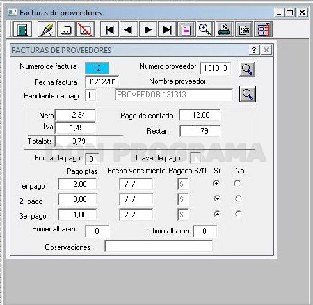Open the magnifier zoom search toolbar icon
Image resolution: width=313 pixels, height=305 pixels.
coord(205,29)
